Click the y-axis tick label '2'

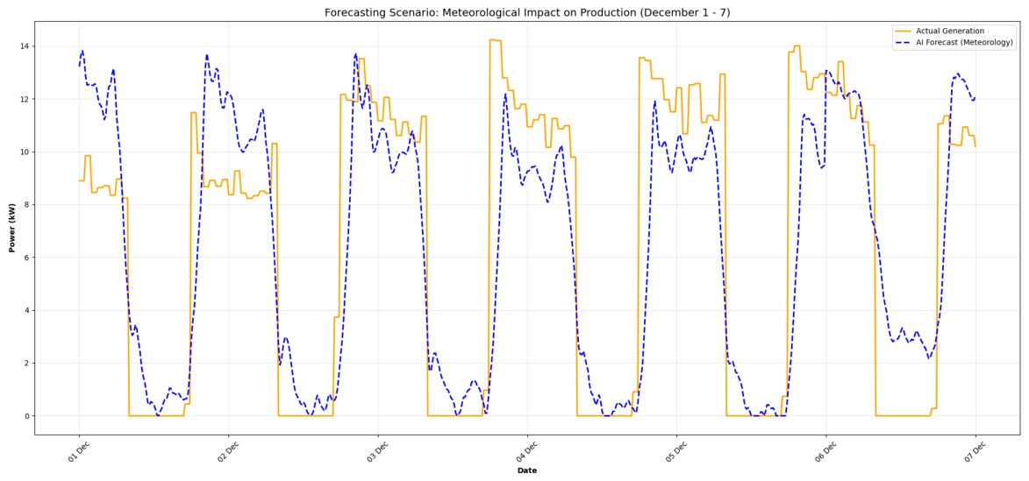27,363
